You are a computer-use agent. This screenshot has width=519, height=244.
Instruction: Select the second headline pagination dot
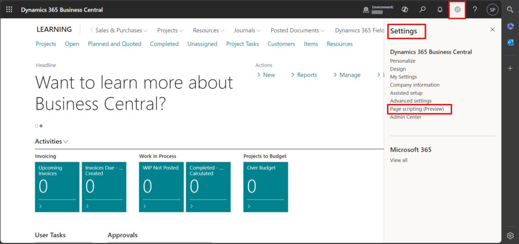point(41,126)
